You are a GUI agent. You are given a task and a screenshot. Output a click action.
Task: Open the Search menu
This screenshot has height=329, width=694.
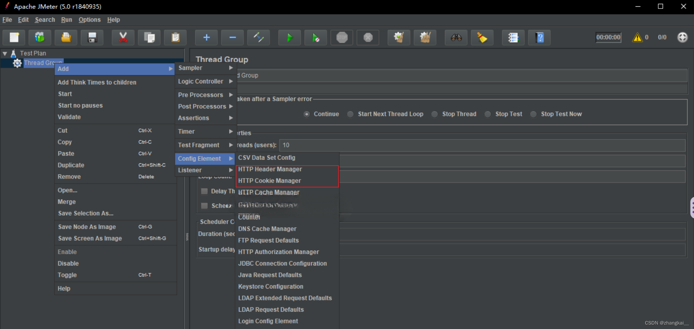pyautogui.click(x=45, y=20)
